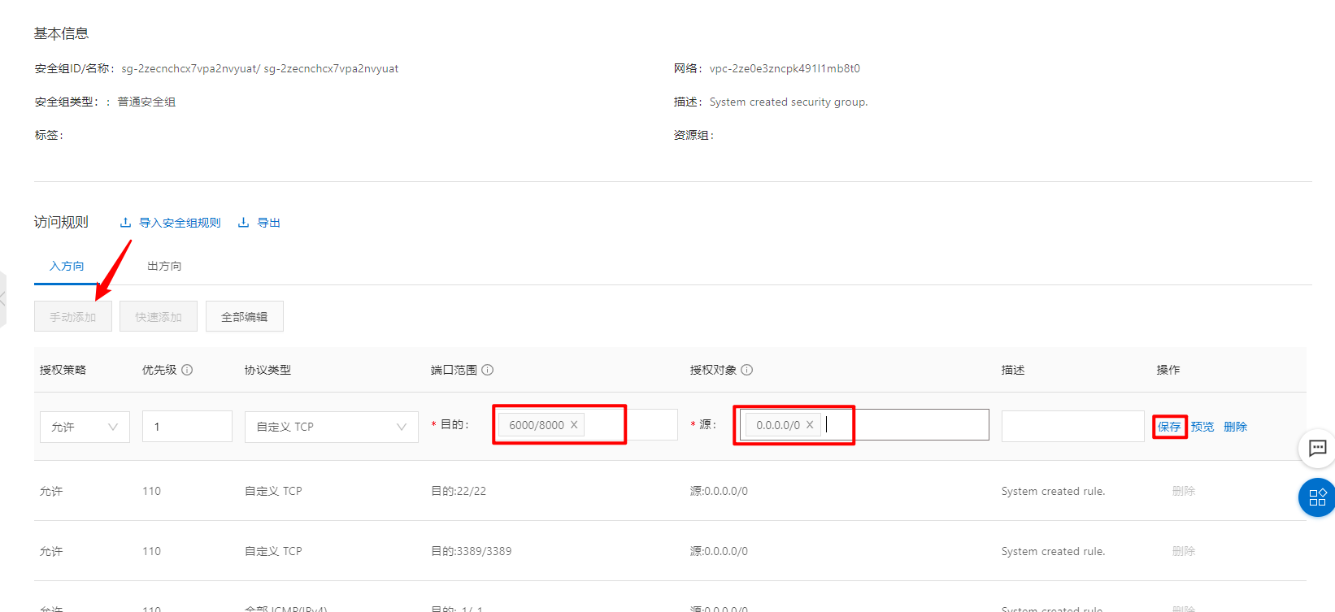Remove the 6000/8000 port tag
The image size is (1335, 612).
574,424
